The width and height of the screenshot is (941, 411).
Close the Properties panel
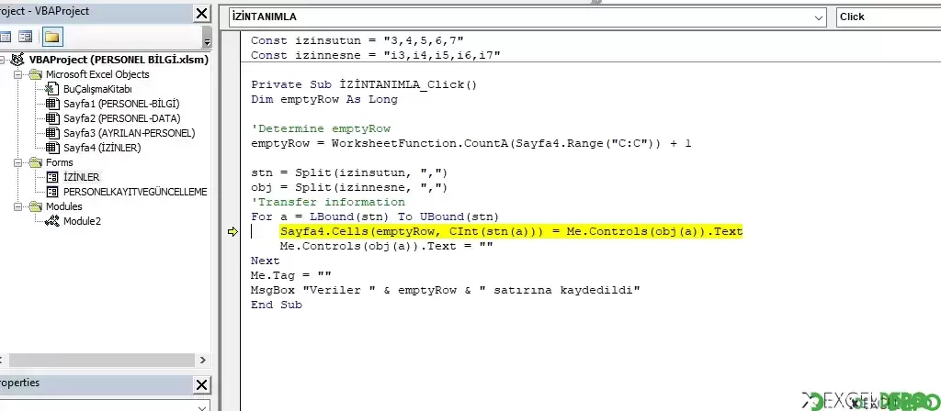coord(202,384)
